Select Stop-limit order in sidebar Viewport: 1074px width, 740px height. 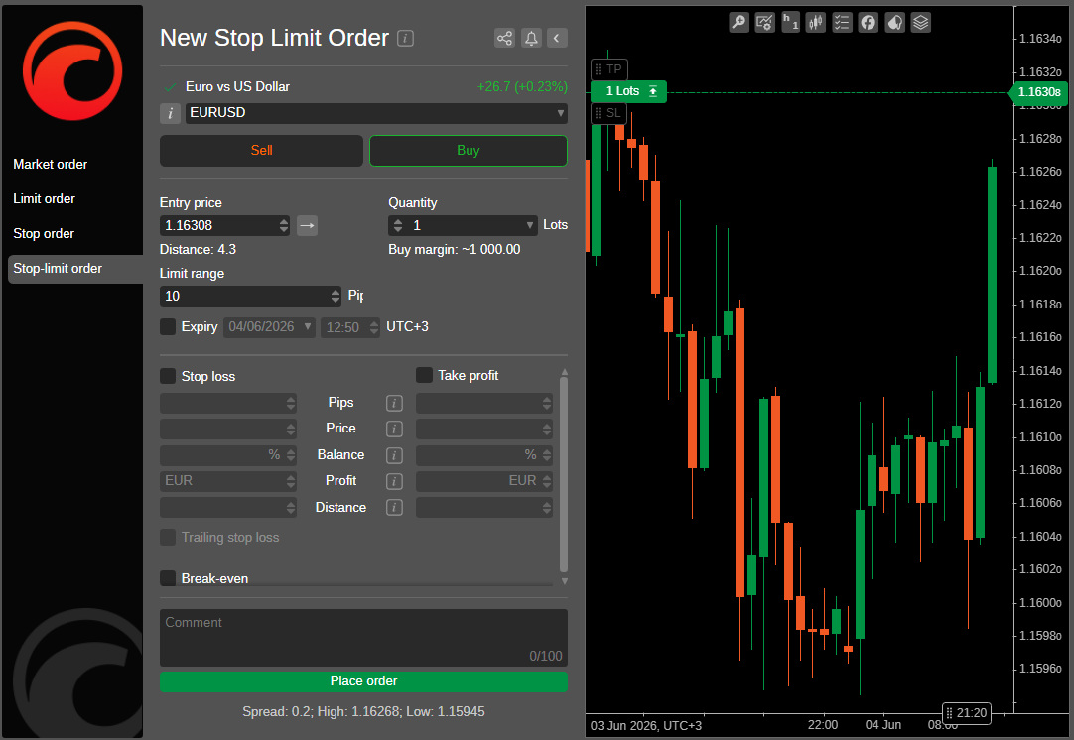tap(75, 269)
